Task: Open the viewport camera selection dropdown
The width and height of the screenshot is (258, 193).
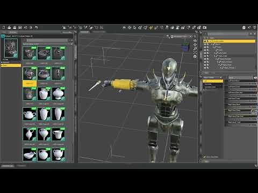Action: 181,36
